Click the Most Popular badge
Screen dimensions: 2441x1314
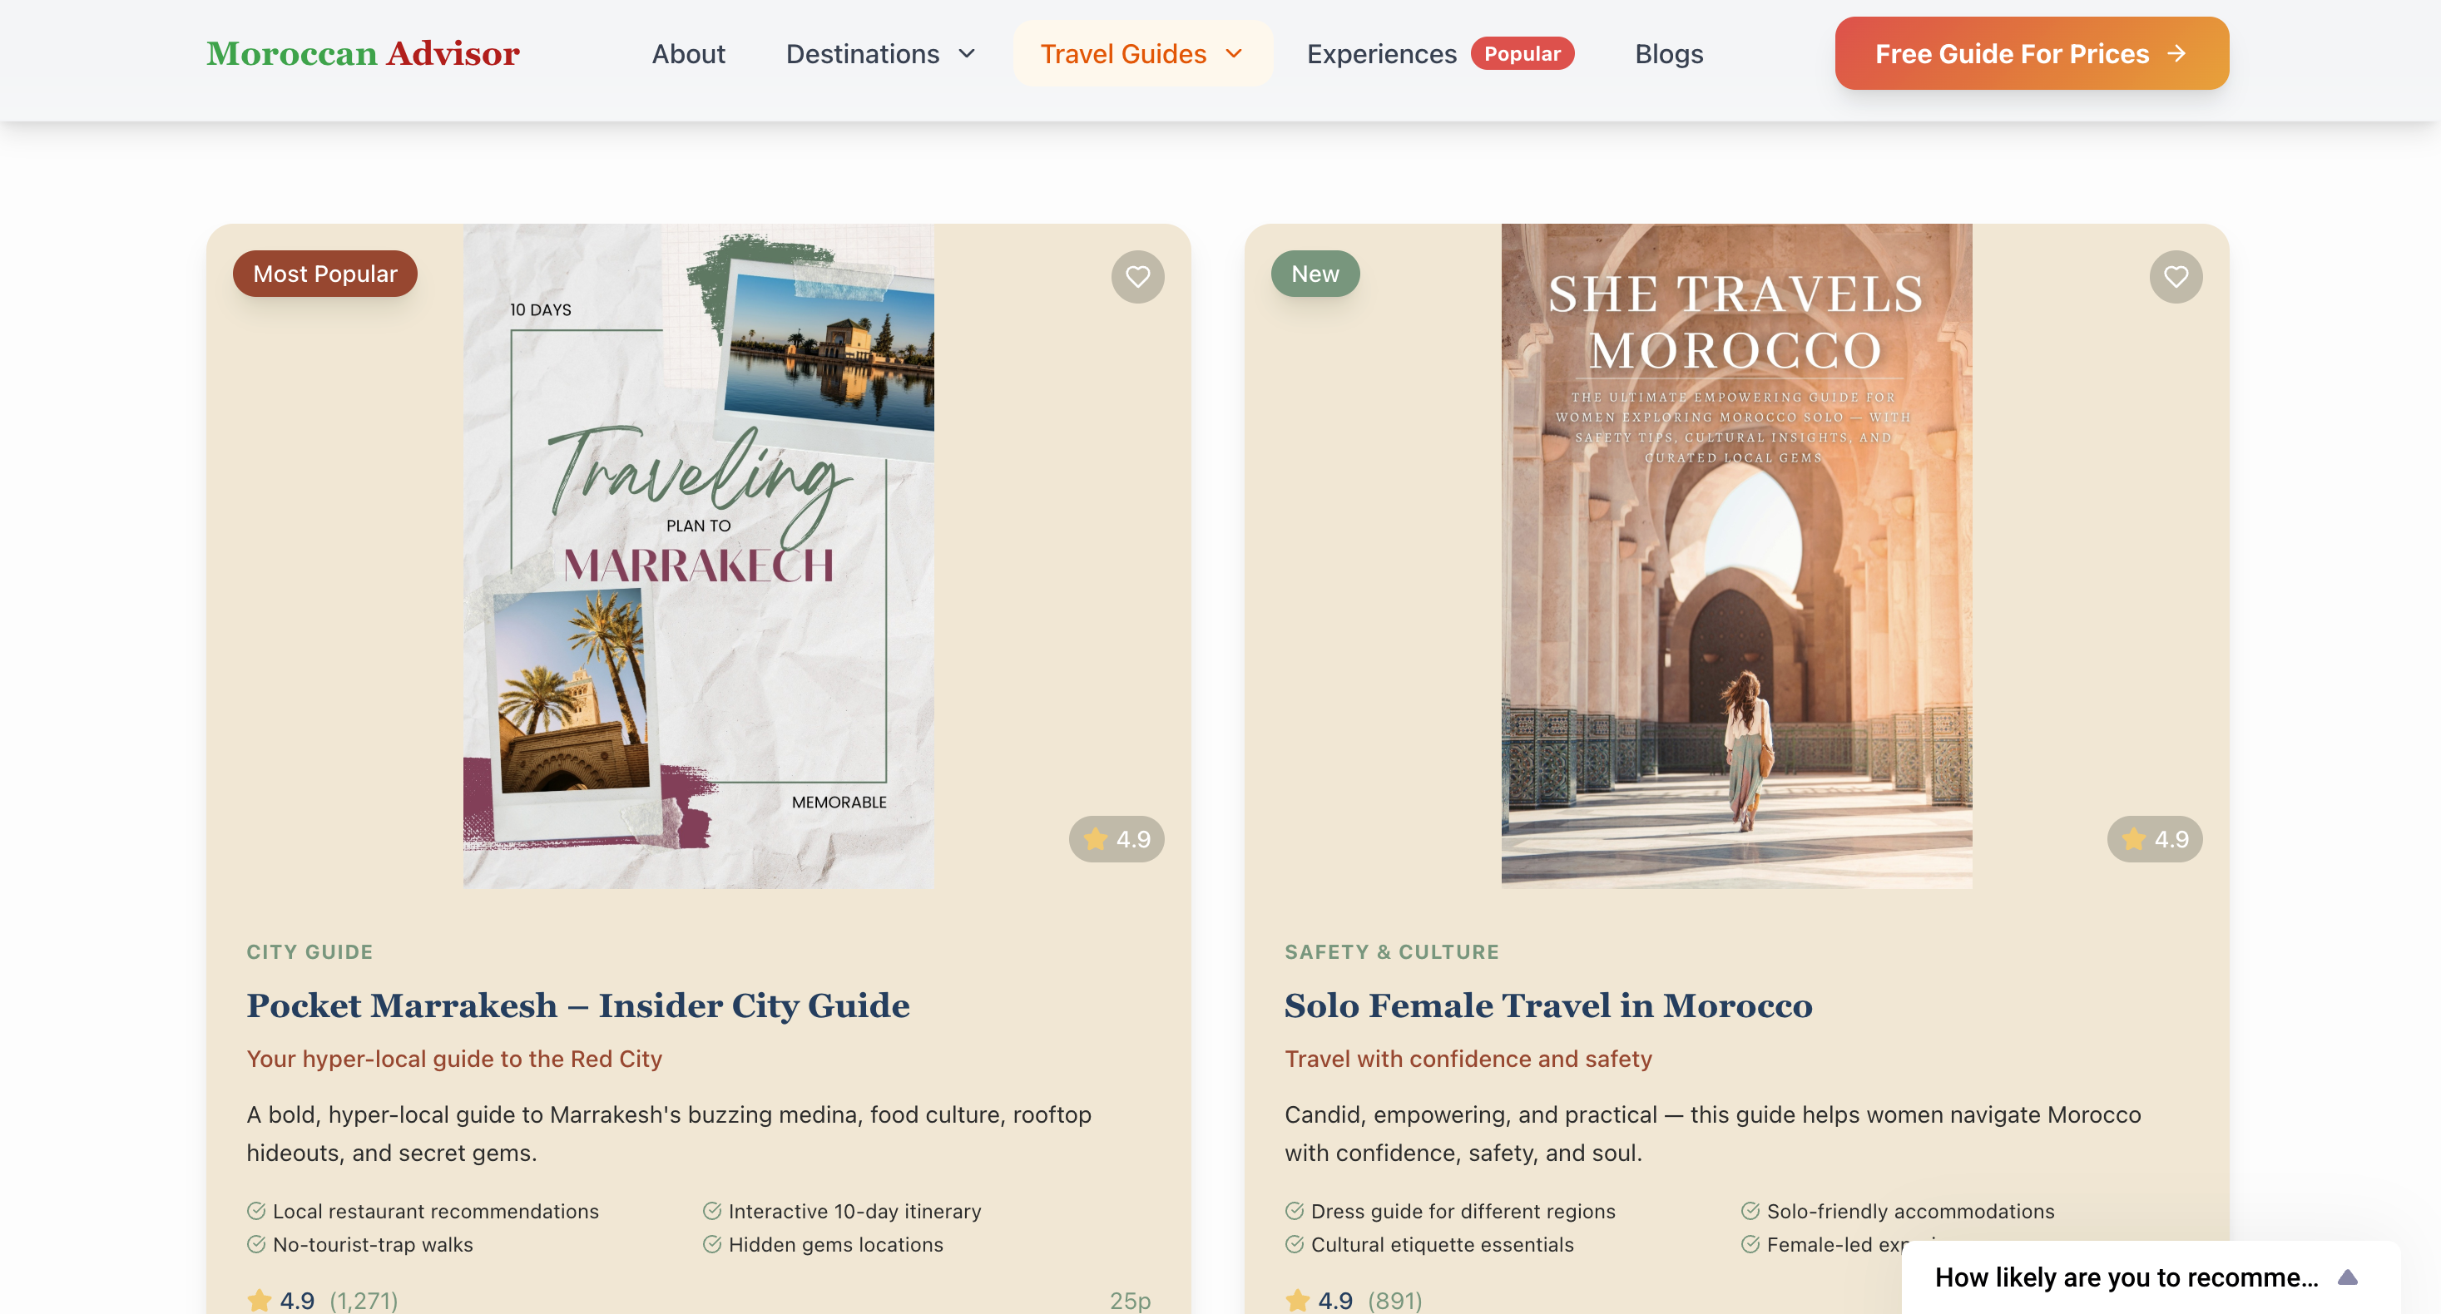[324, 274]
